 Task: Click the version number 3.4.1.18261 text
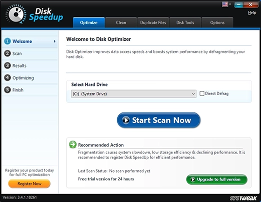coord(27,197)
